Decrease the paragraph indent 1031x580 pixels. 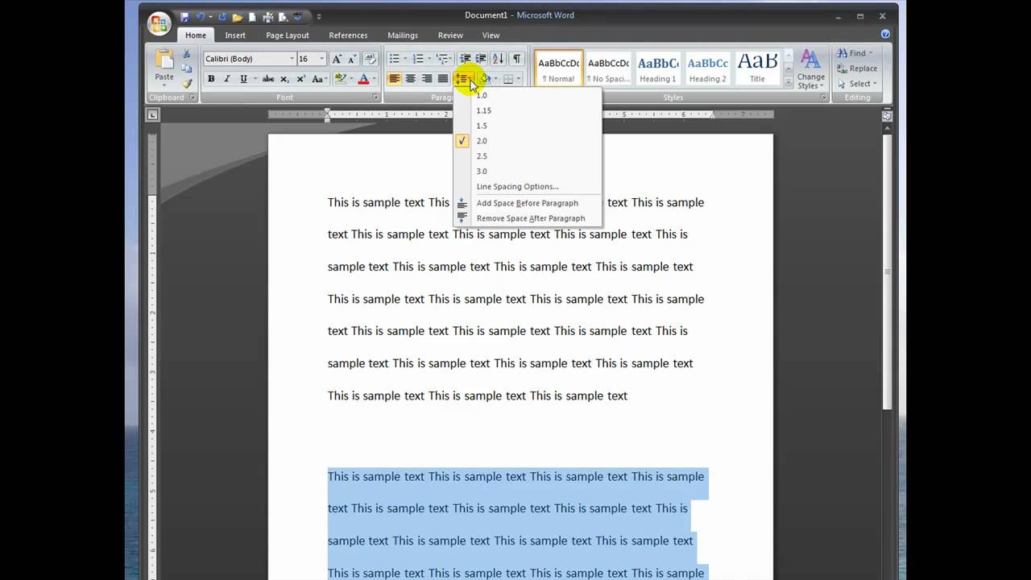point(465,59)
